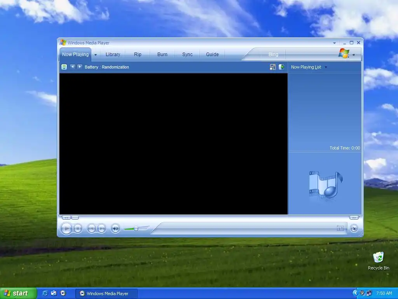398x299 pixels.
Task: Hide the playlist pane icon
Action: click(281, 67)
